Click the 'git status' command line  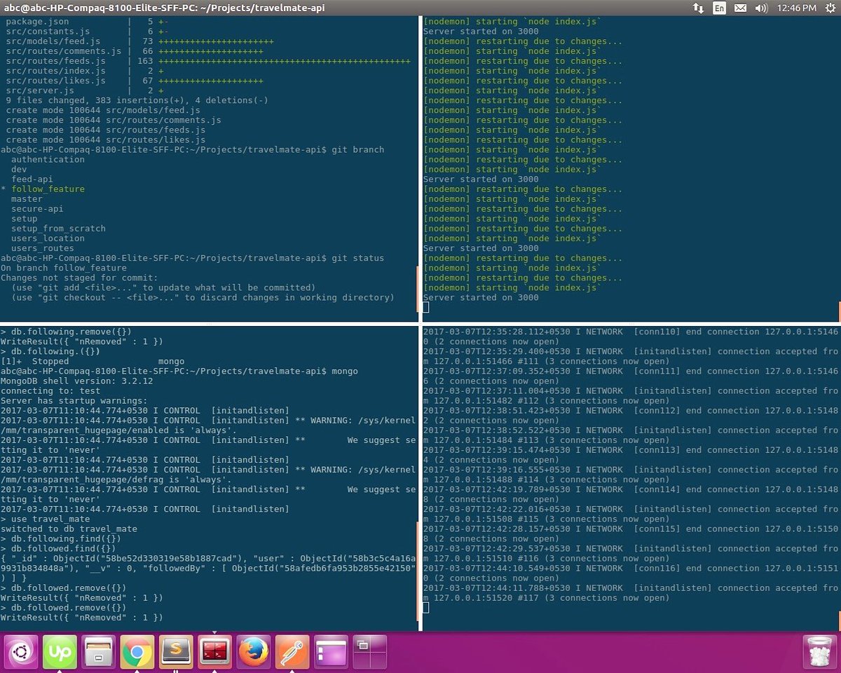[192, 257]
